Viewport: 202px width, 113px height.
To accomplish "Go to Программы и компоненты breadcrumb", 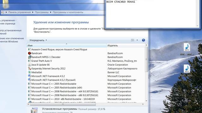I will (68, 12).
